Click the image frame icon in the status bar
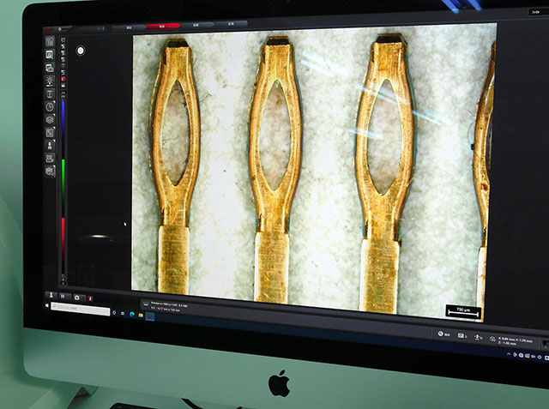 (x=461, y=335)
